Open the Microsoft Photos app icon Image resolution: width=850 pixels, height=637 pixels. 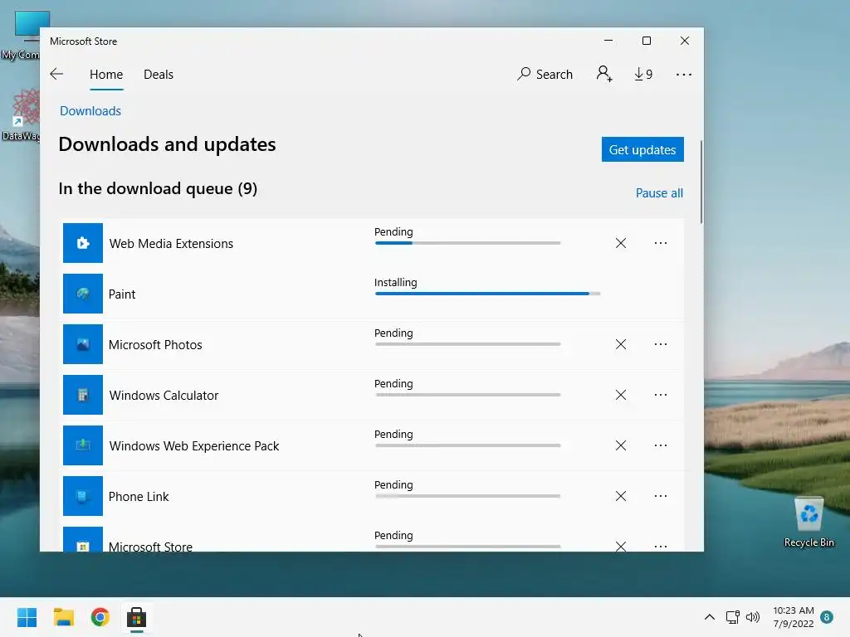(83, 344)
